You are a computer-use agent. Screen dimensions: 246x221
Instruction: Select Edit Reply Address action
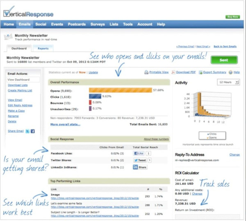[21, 105]
